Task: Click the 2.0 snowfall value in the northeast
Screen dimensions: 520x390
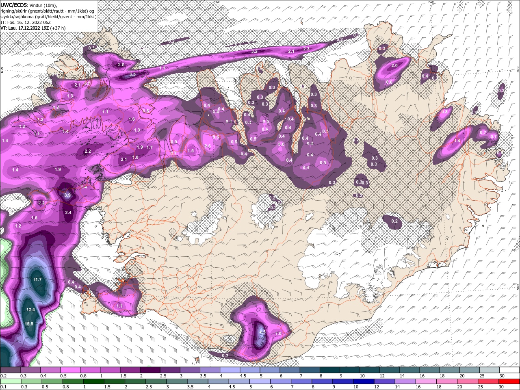Action: coord(394,65)
